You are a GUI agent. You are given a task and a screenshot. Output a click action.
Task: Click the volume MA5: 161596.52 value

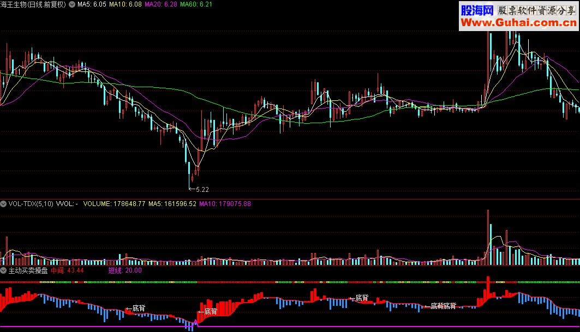pyautogui.click(x=172, y=204)
